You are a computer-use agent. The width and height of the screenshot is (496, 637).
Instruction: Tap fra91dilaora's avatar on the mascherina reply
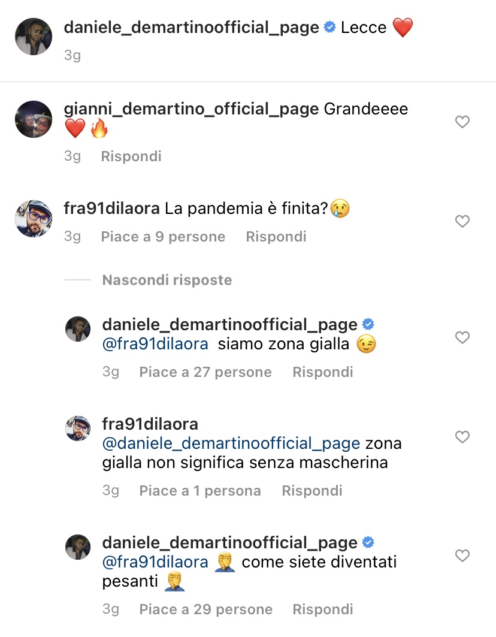click(x=78, y=428)
